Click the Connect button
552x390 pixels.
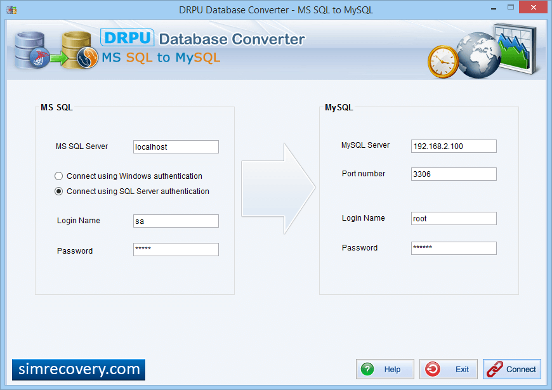pos(512,369)
